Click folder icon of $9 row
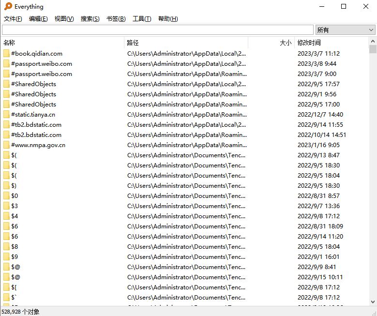 6,257
